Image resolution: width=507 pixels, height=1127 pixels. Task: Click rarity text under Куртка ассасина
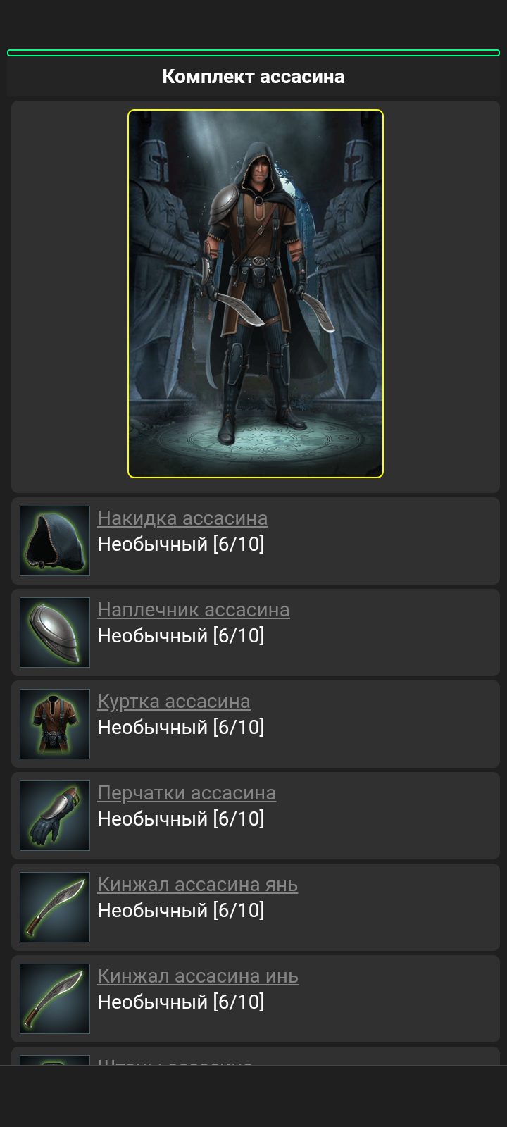coord(181,728)
